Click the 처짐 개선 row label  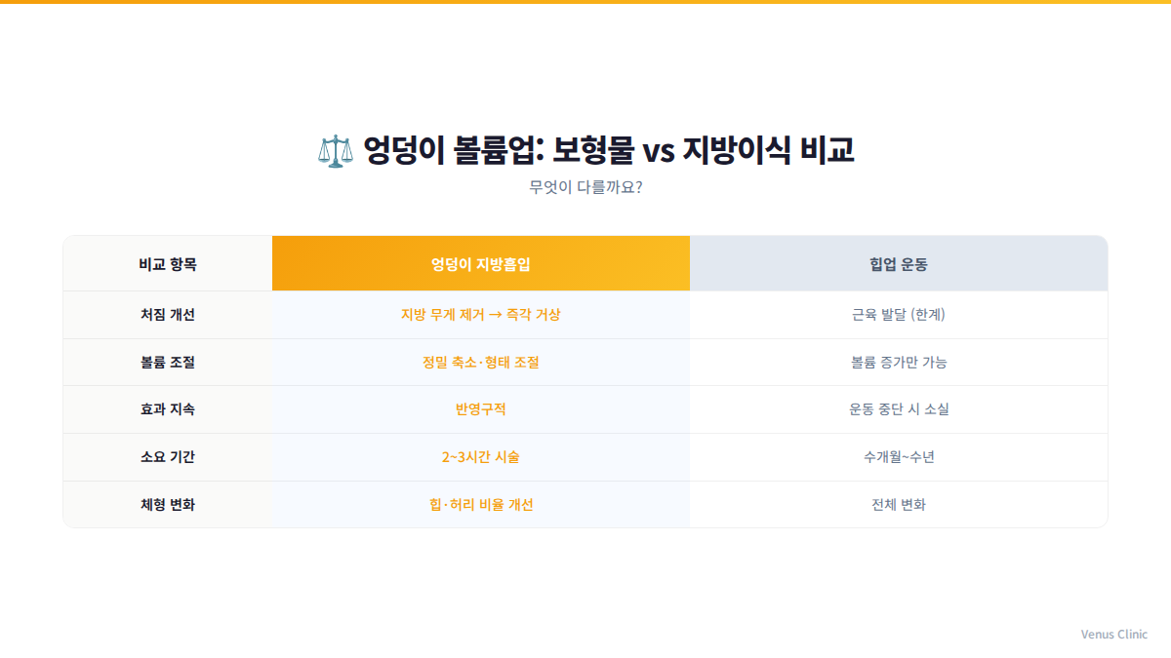168,315
